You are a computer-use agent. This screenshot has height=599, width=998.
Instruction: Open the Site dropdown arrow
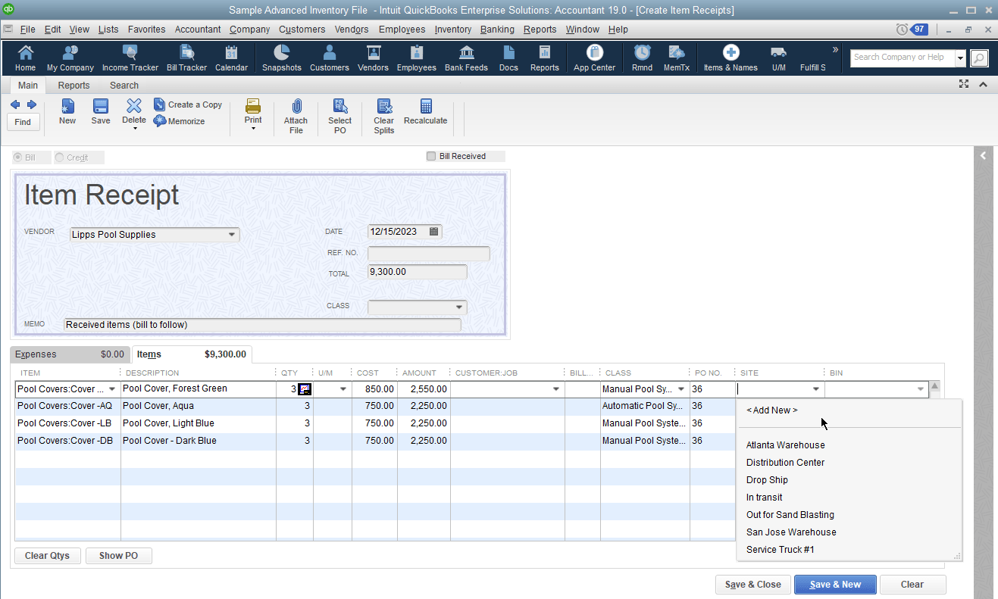coord(816,389)
